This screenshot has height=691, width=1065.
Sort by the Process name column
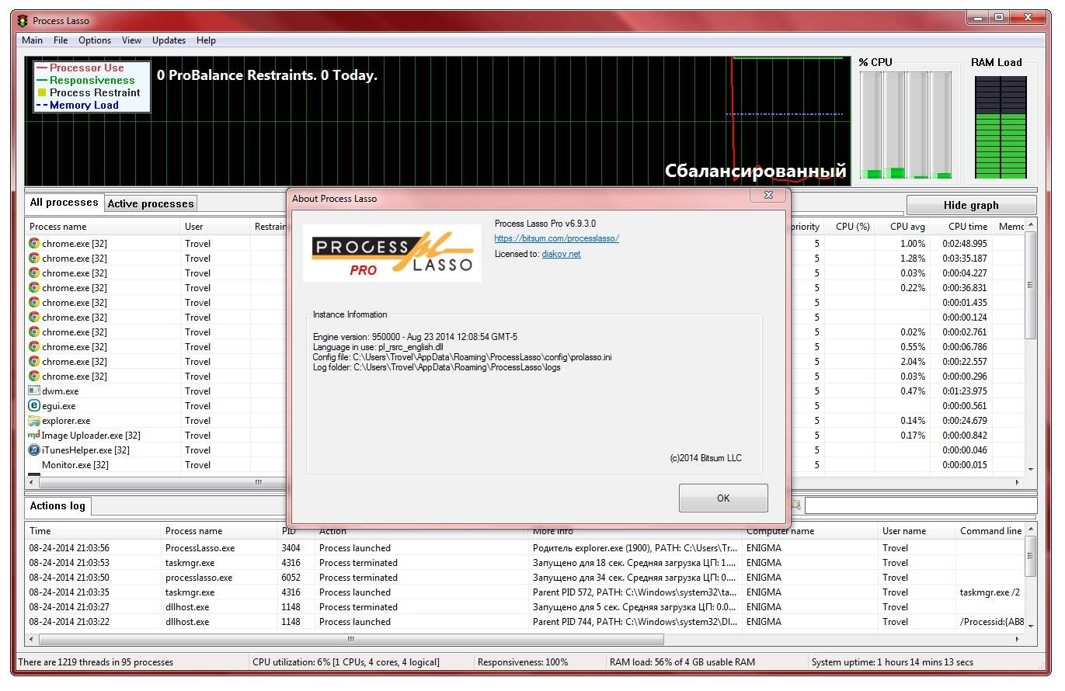click(102, 227)
